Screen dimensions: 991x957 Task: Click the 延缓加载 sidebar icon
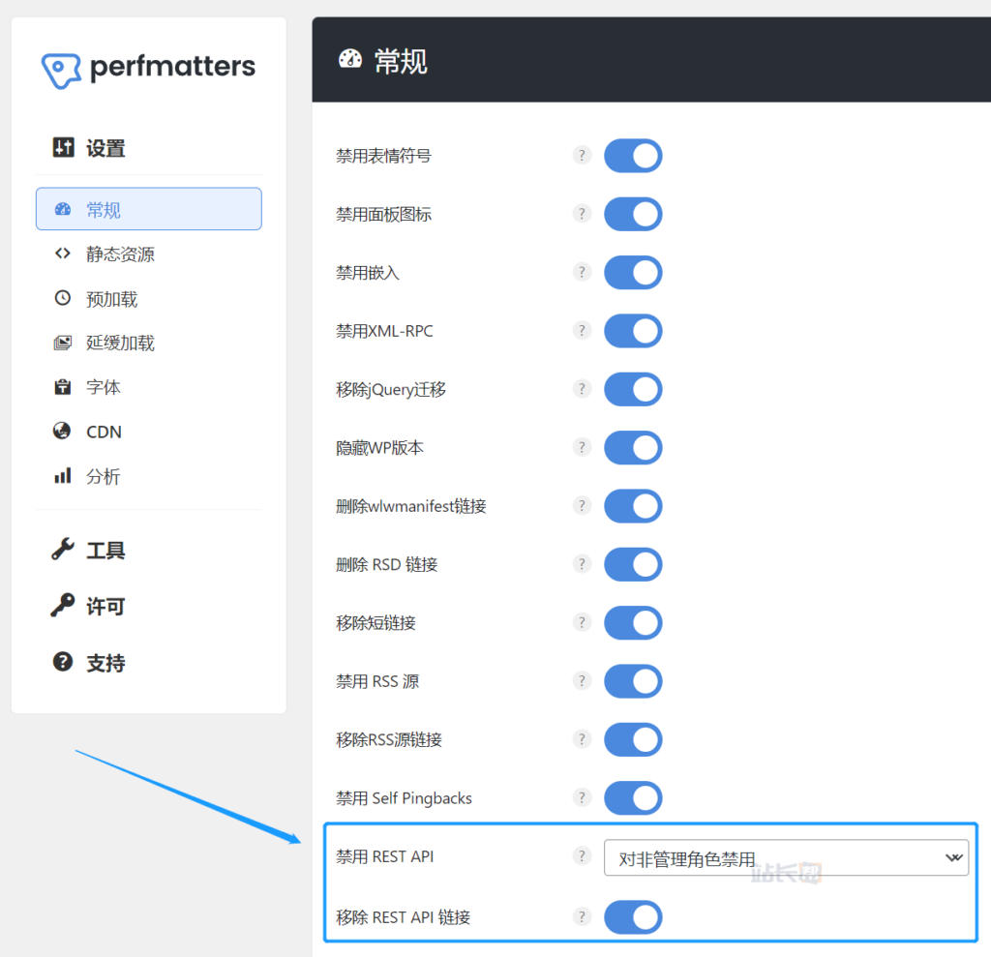click(62, 343)
